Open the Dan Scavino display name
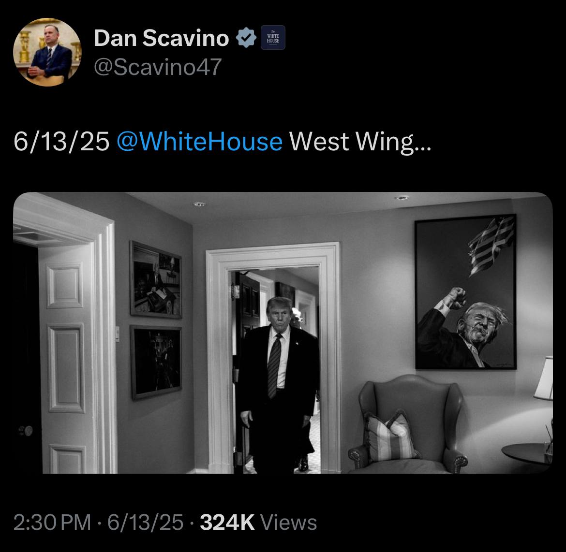The height and width of the screenshot is (552, 566). (x=162, y=38)
